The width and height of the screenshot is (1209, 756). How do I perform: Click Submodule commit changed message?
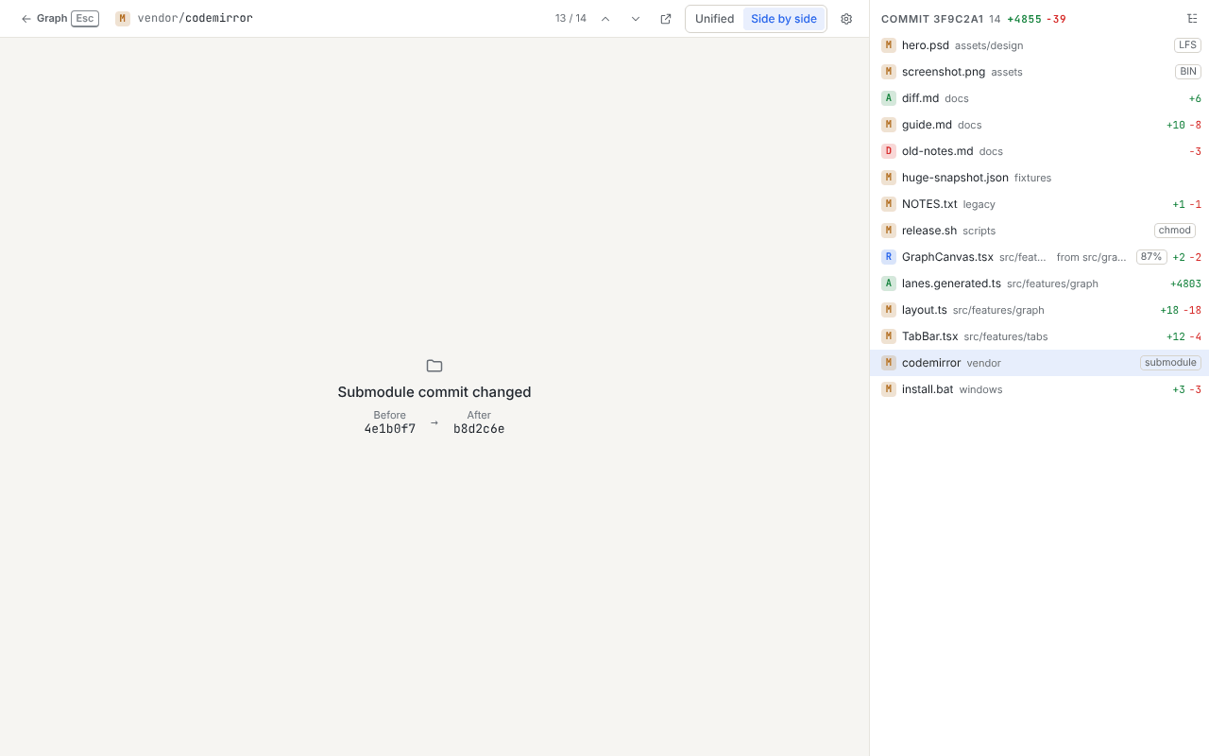click(434, 392)
